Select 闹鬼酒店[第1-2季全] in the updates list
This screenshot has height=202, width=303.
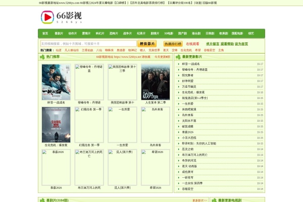195,98
